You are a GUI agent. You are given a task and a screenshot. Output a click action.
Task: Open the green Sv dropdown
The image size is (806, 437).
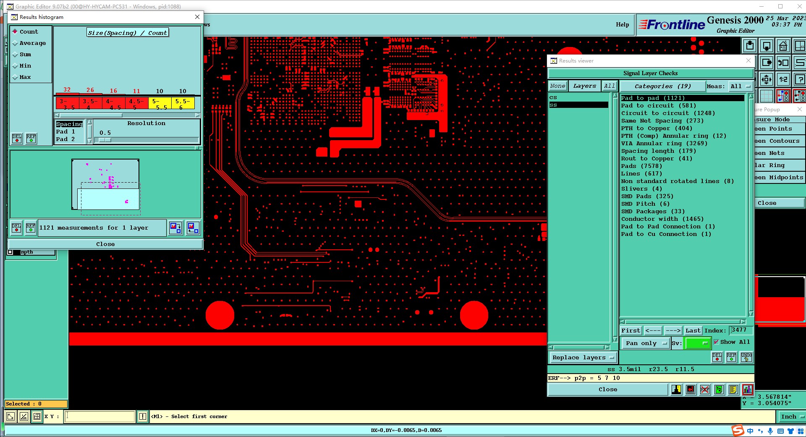click(x=697, y=343)
